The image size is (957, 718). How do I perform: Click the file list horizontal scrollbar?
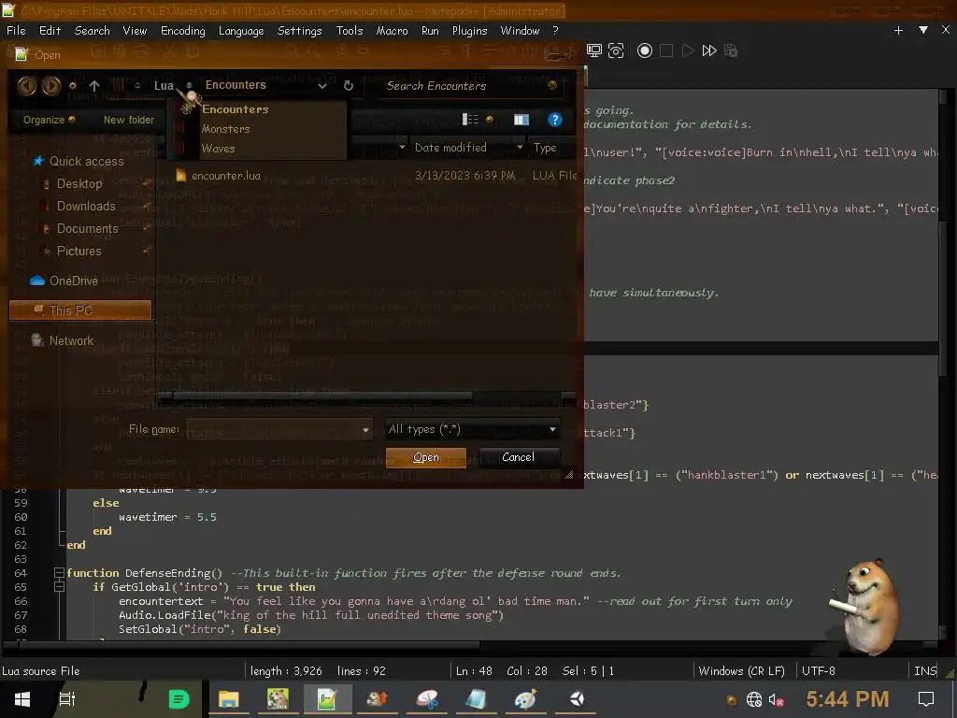click(x=322, y=395)
